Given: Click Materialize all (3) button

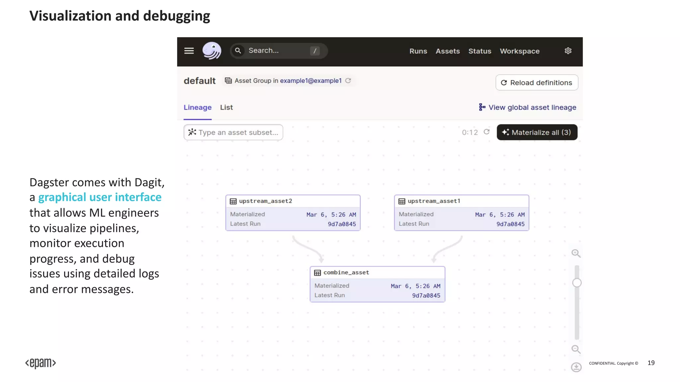Looking at the screenshot, I should (537, 132).
